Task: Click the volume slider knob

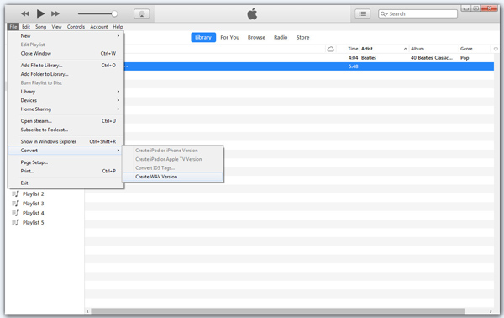Action: click(x=114, y=13)
